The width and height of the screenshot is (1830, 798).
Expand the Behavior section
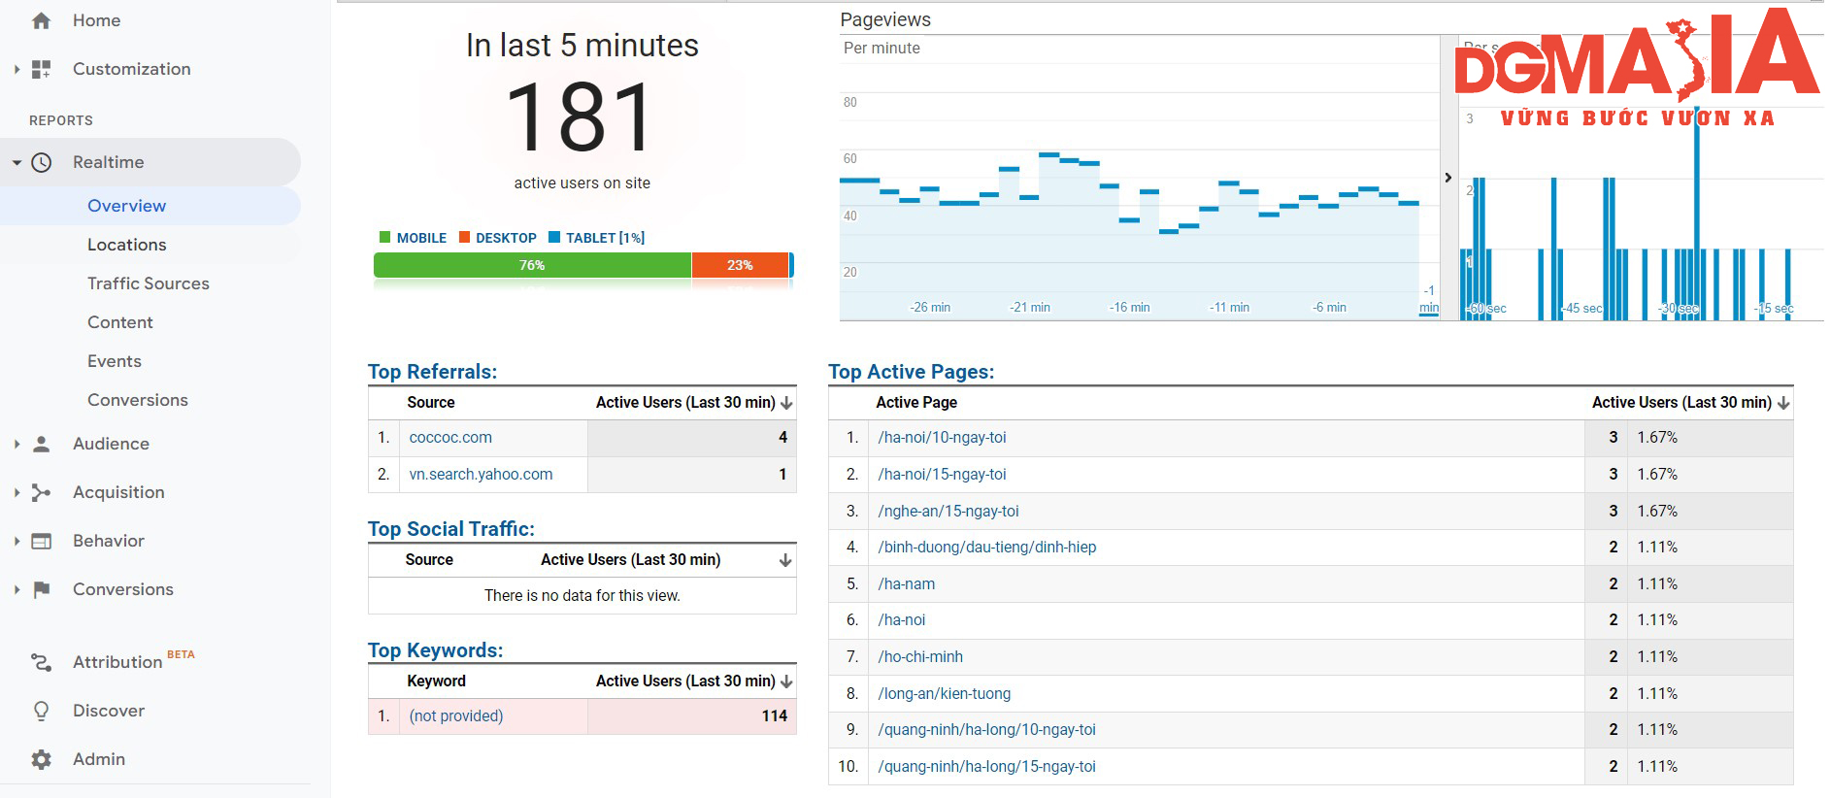pos(17,541)
